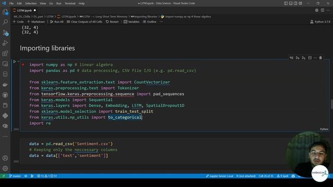Open more cell actions ellipsis
Image resolution: width=333 pixels, height=187 pixels.
click(x=315, y=58)
